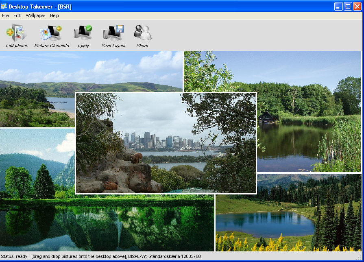Open the File menu
The image size is (364, 262).
pos(5,15)
